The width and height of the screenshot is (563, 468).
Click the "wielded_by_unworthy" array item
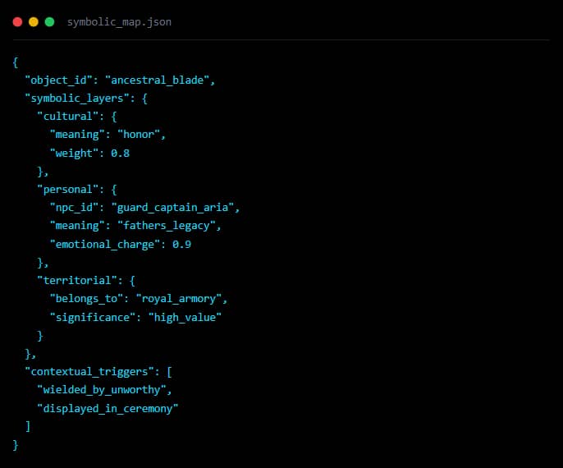104,389
